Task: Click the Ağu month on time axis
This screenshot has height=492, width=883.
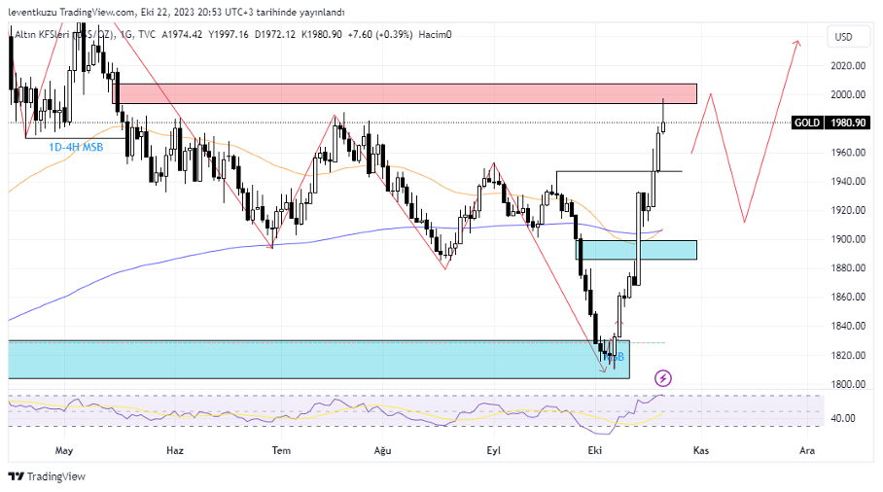Action: tap(382, 450)
